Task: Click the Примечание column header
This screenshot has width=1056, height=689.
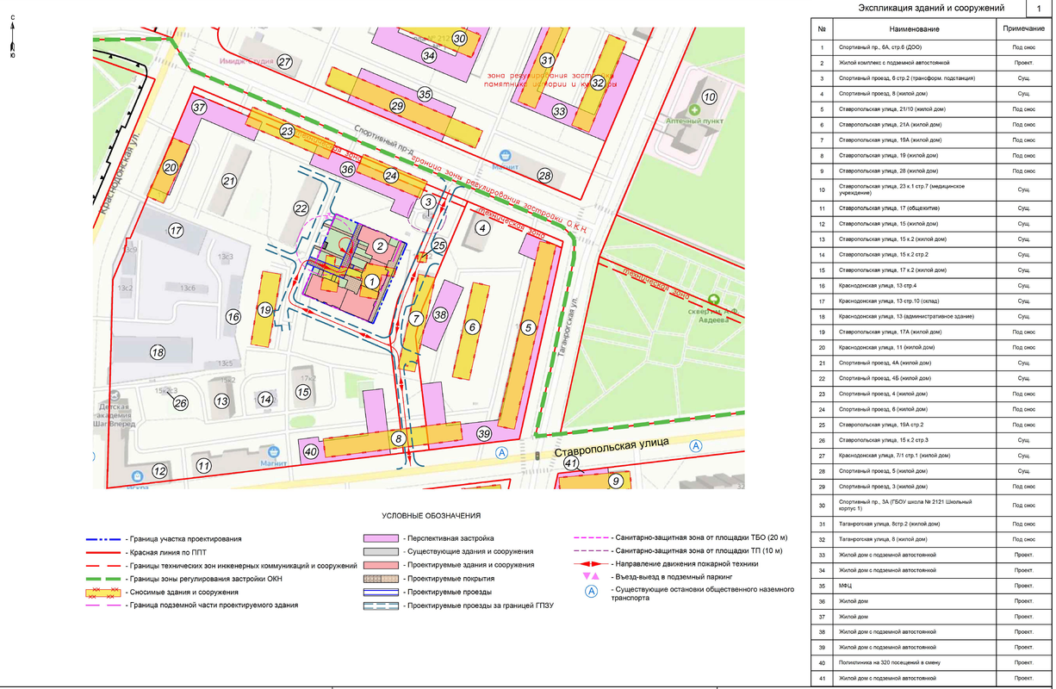Action: [x=1022, y=28]
